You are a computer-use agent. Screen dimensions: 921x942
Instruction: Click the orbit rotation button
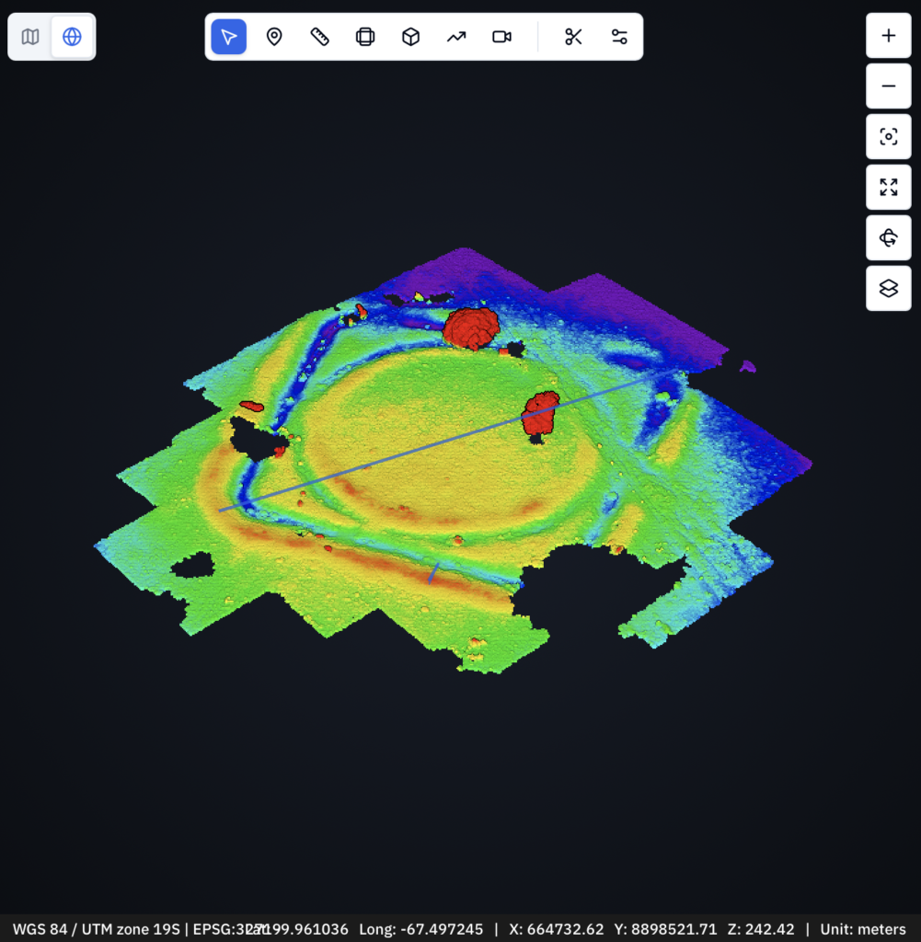888,238
